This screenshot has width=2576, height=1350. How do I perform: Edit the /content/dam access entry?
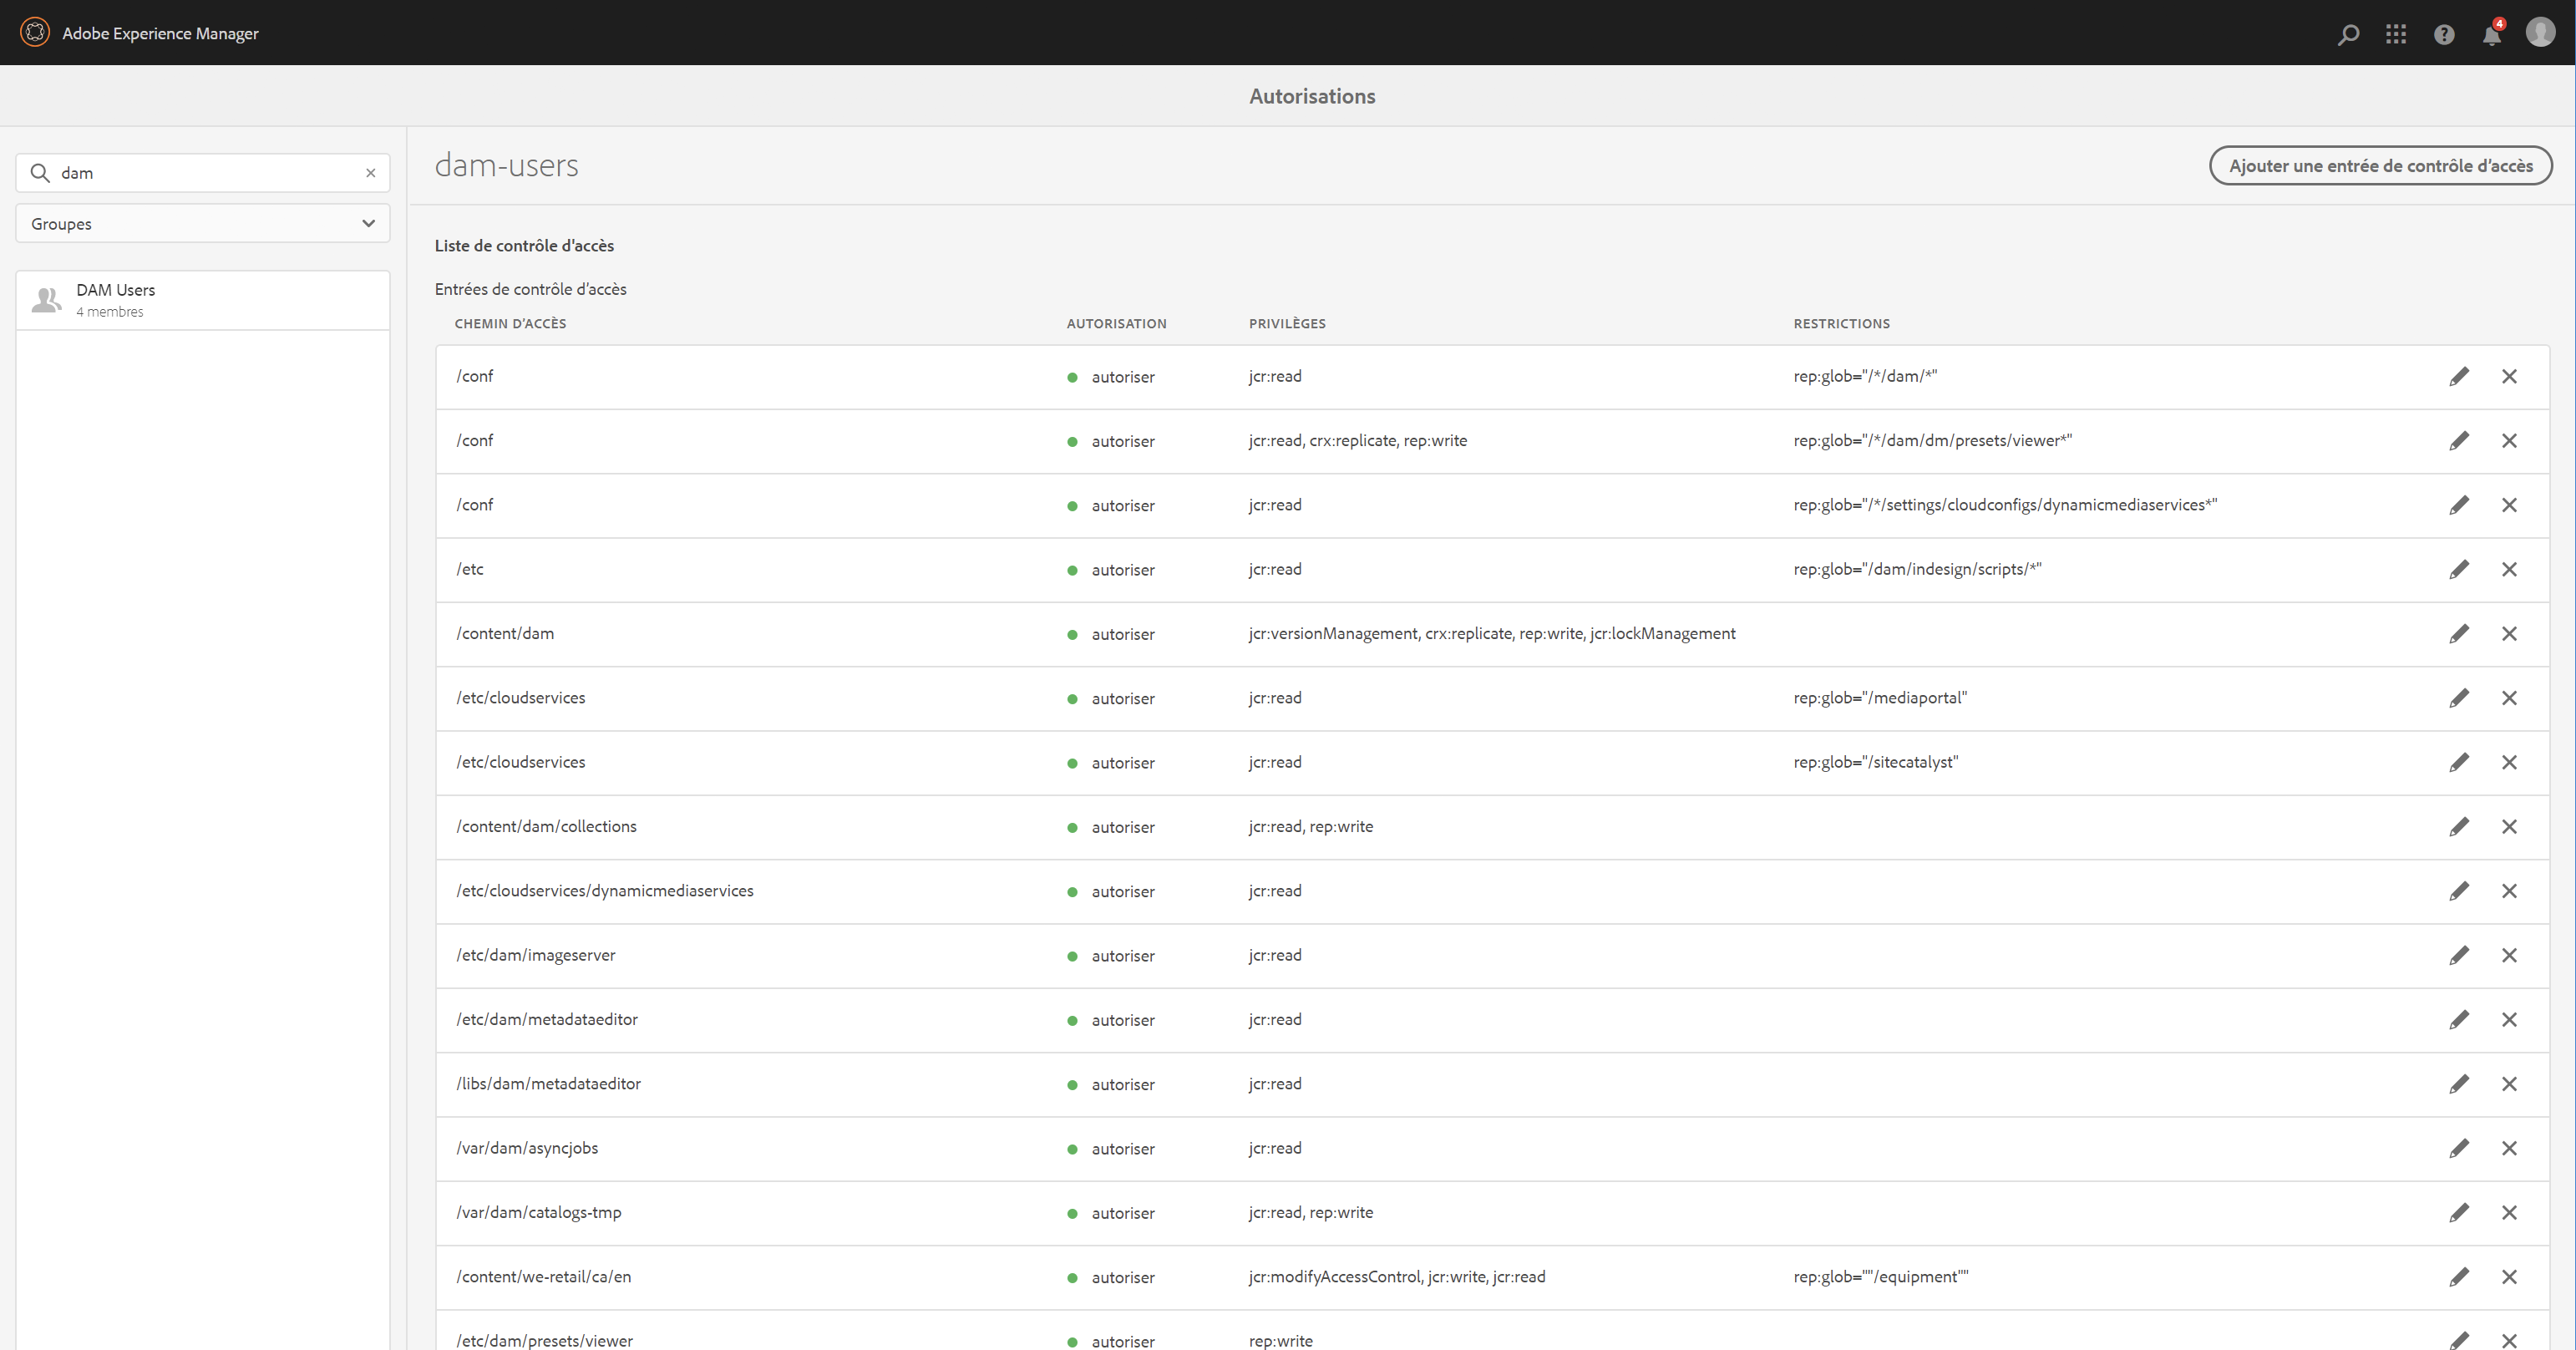coord(2459,634)
